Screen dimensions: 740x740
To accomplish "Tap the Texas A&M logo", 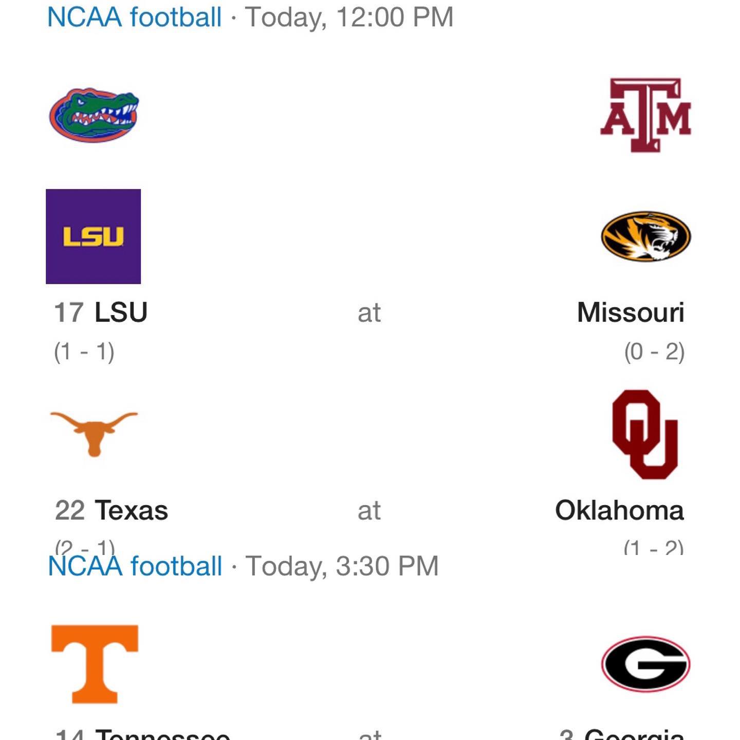I will (645, 115).
